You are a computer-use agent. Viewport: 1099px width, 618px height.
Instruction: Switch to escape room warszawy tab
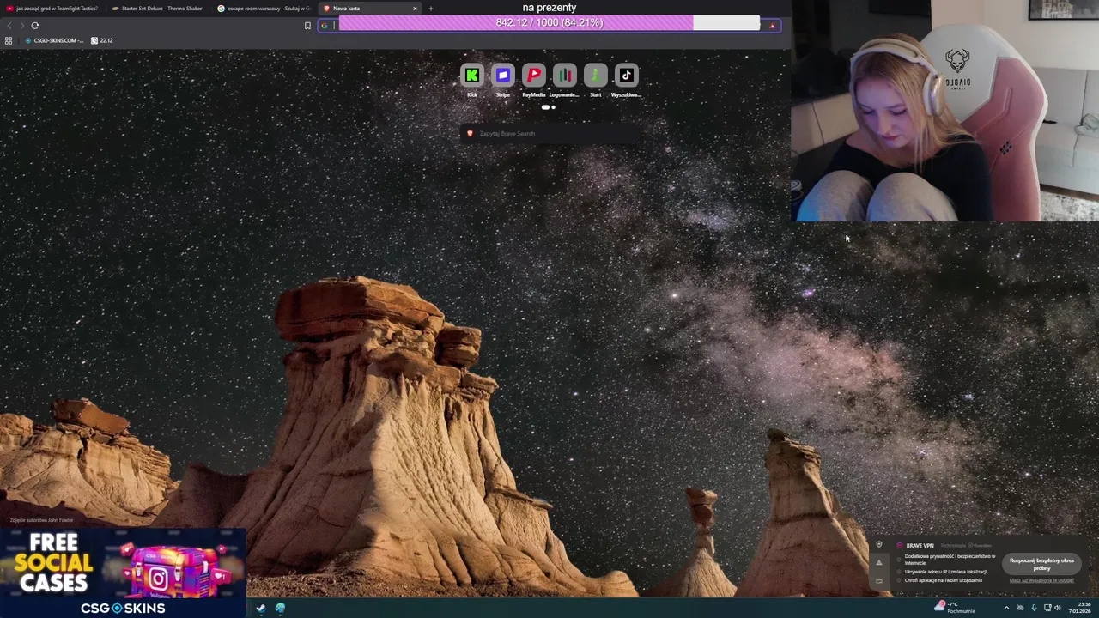tap(264, 9)
